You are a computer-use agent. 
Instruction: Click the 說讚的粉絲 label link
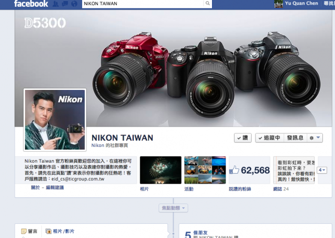[x=240, y=189]
